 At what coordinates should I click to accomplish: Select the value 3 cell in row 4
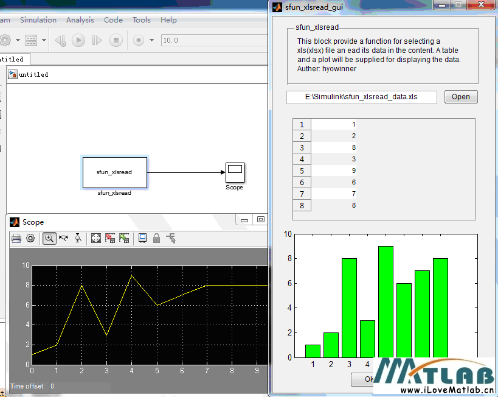[x=334, y=160]
